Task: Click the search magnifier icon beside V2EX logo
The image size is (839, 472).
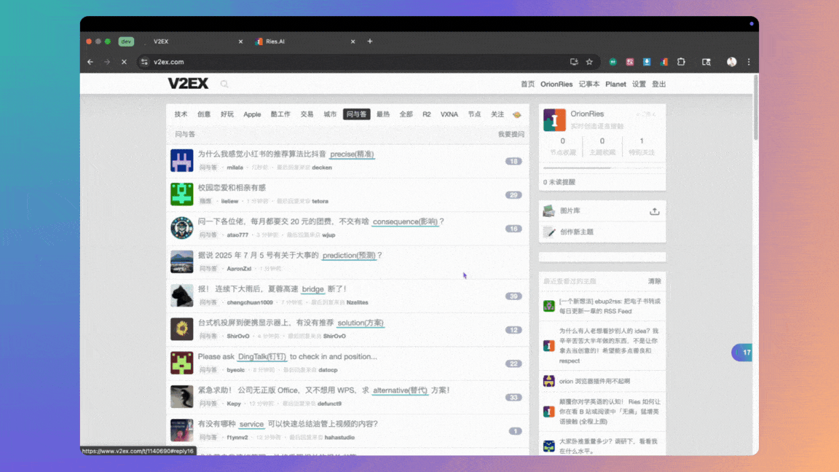Action: (x=224, y=84)
